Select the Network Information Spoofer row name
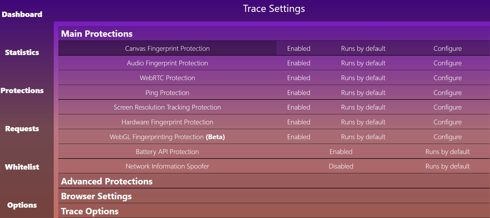The height and width of the screenshot is (218, 490). point(167,166)
